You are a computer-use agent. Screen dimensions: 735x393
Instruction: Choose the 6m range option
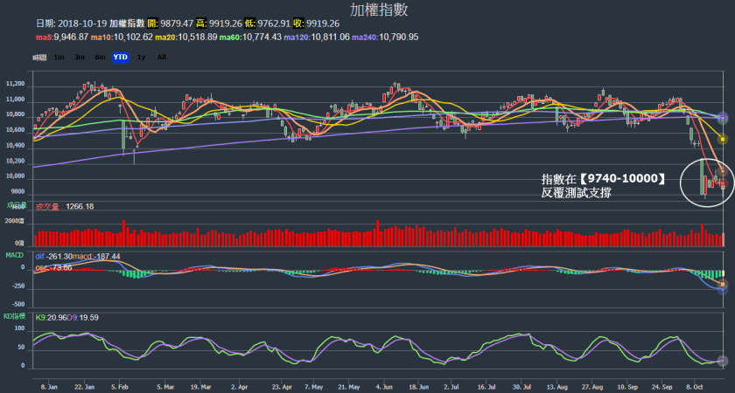(100, 57)
